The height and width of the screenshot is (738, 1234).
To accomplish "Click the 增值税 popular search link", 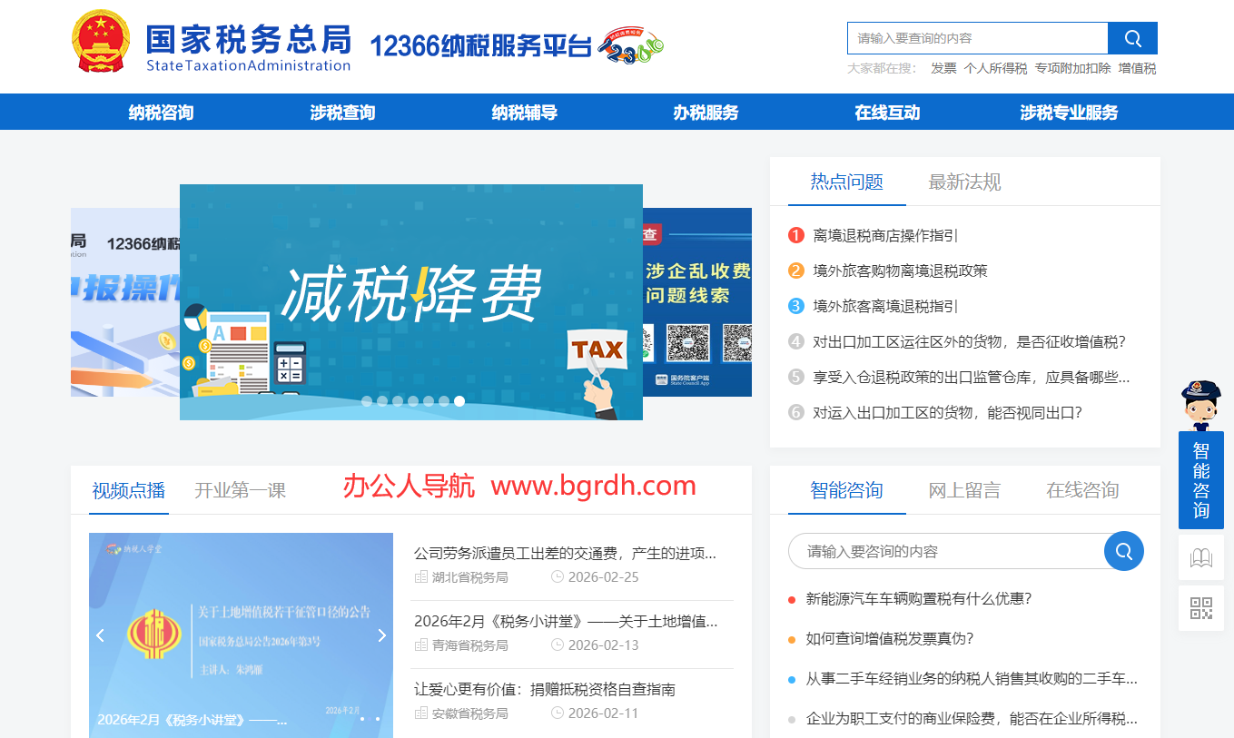I will [1137, 68].
